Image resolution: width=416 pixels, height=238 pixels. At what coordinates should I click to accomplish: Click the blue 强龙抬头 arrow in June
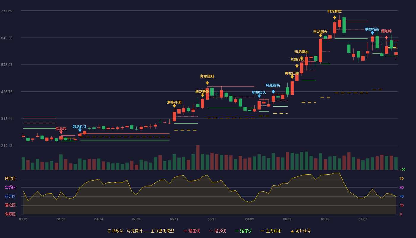coord(273,92)
